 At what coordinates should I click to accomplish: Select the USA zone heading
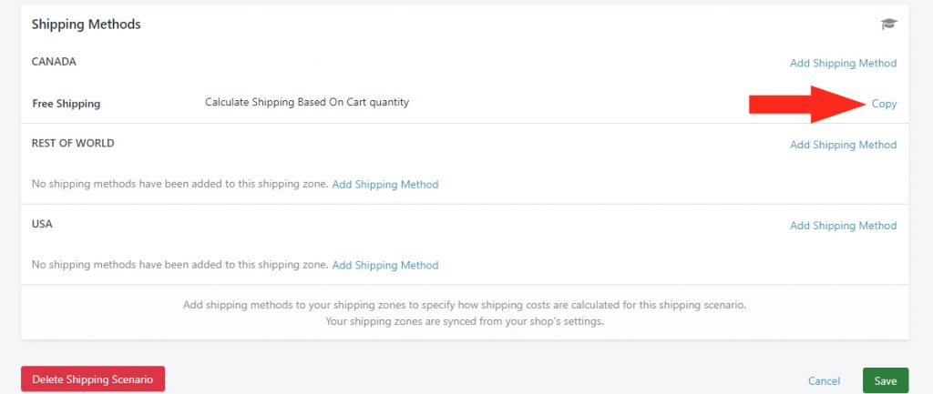point(43,224)
